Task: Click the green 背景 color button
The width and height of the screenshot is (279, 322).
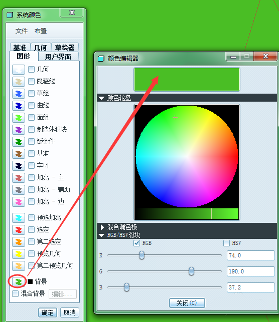Action: [x=19, y=281]
